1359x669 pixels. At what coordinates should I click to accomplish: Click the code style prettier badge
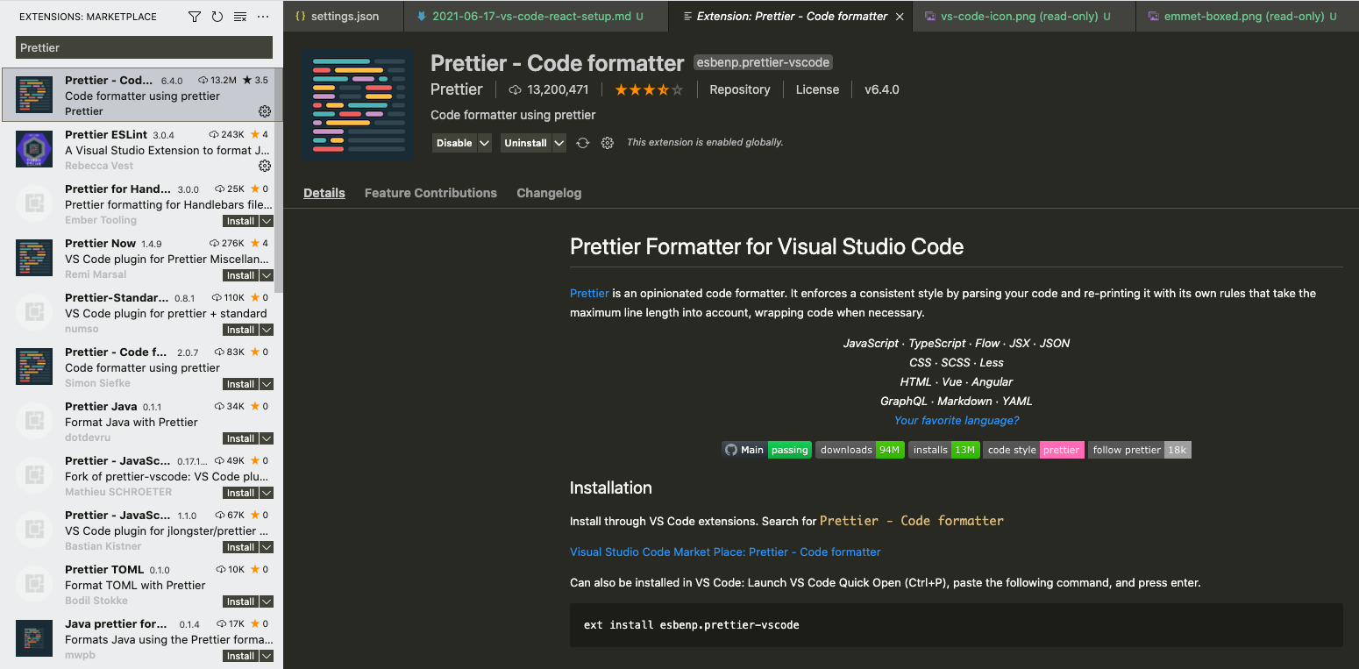pyautogui.click(x=1034, y=450)
